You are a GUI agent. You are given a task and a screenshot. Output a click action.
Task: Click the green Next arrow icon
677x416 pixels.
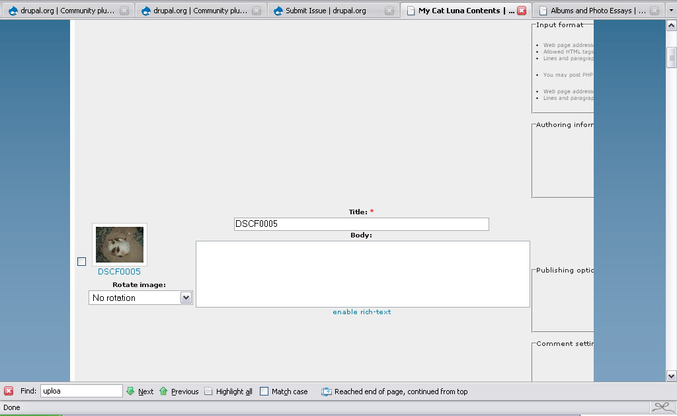[130, 391]
